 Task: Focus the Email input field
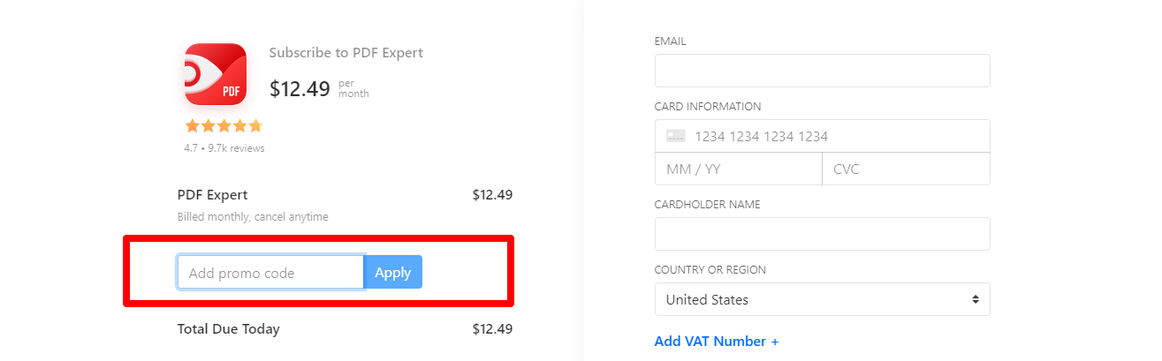(x=822, y=71)
